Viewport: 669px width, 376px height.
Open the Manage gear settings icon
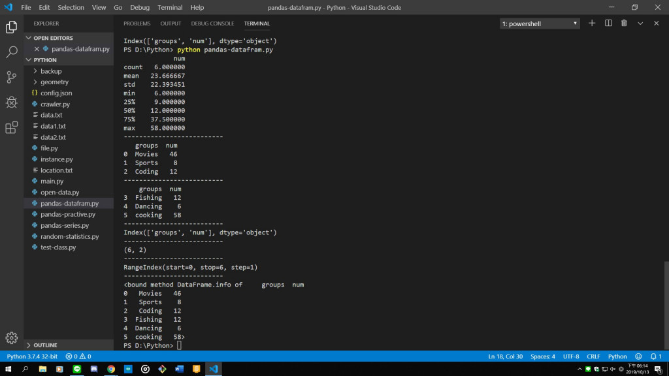pyautogui.click(x=12, y=337)
